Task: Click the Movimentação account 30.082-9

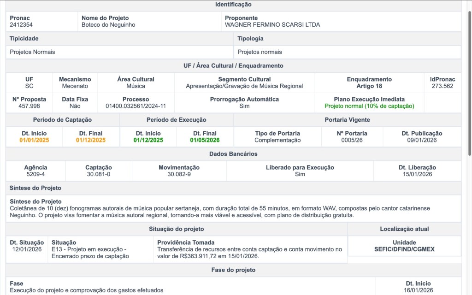Action: [179, 174]
